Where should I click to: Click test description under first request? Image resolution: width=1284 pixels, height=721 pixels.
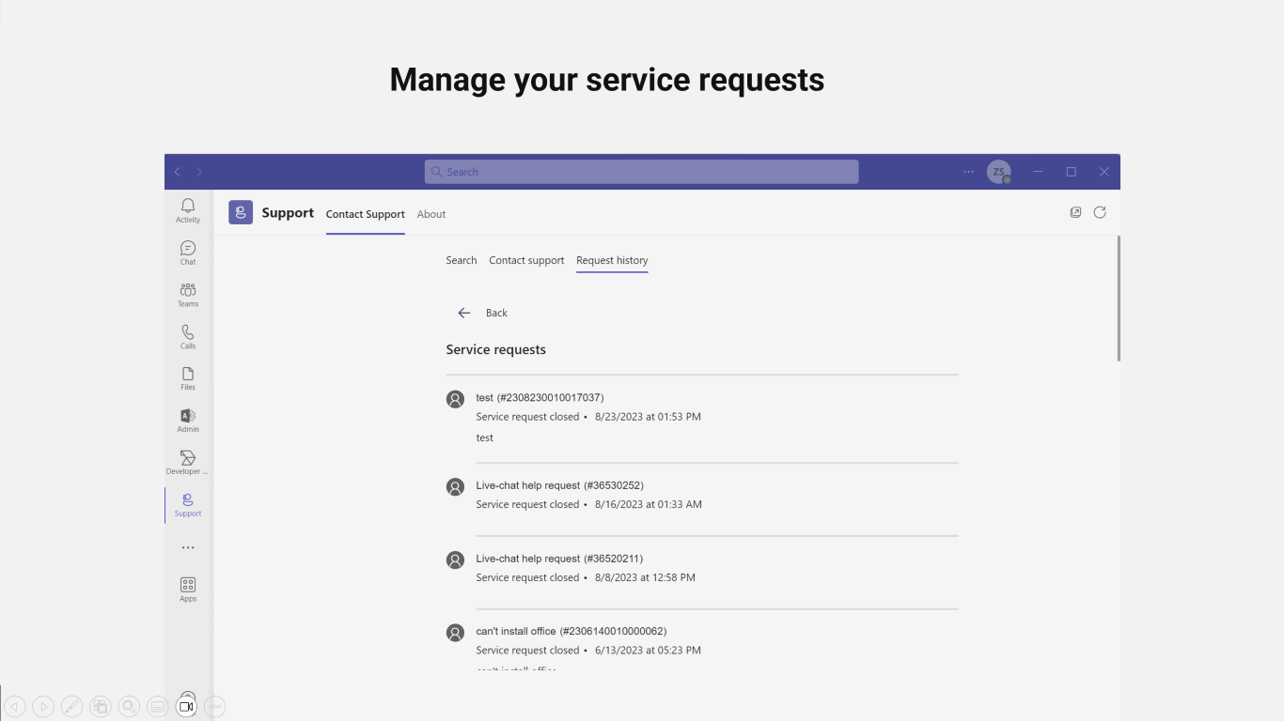coord(484,437)
